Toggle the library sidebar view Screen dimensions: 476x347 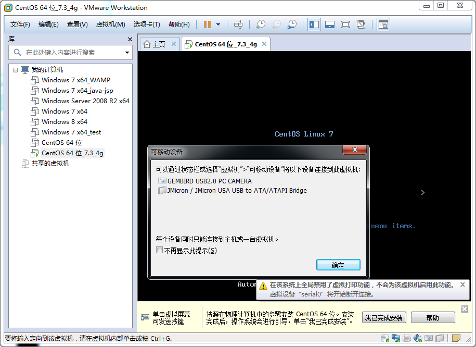(314, 24)
